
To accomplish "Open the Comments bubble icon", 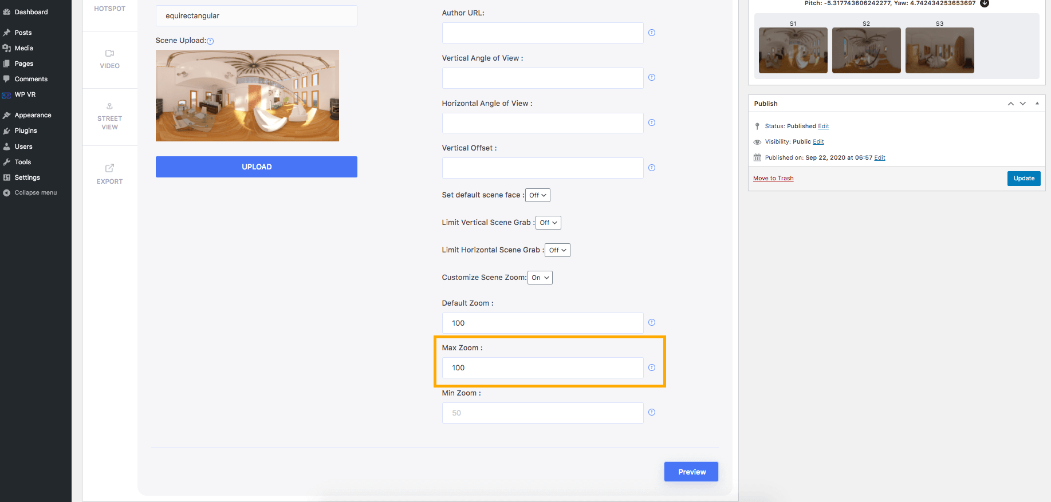I will tap(7, 79).
